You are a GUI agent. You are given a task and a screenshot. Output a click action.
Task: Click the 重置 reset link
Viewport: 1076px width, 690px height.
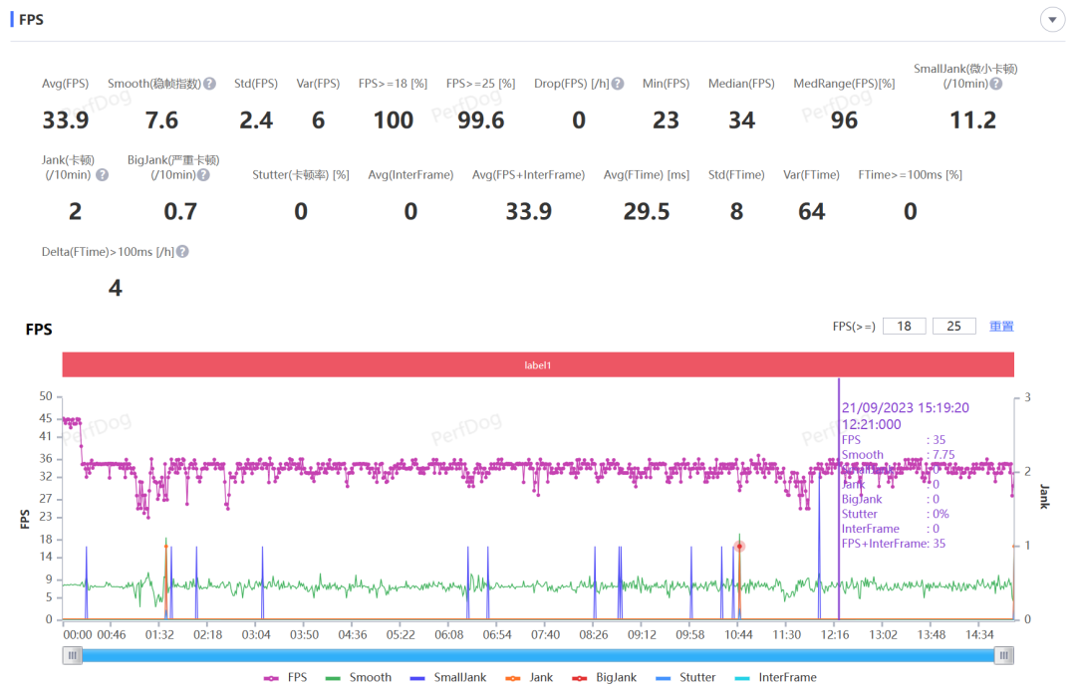pyautogui.click(x=1001, y=327)
